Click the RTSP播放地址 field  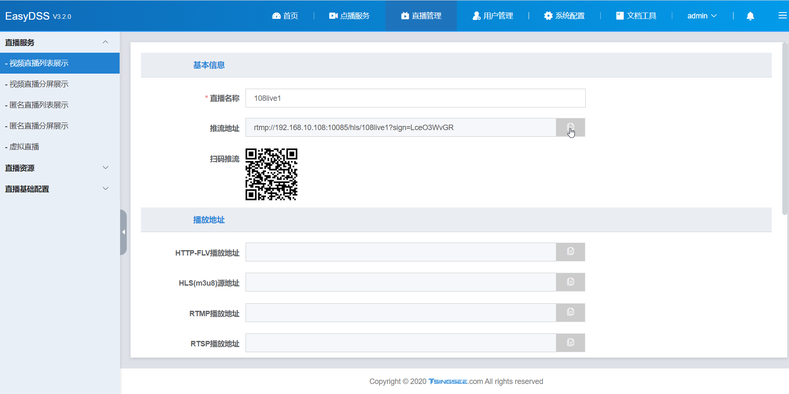401,343
